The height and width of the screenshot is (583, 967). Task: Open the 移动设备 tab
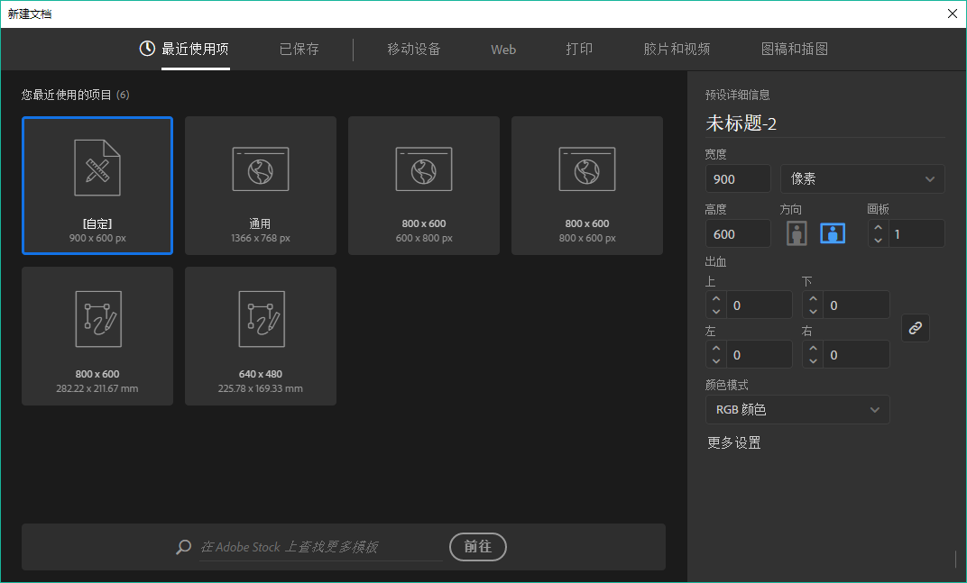point(414,49)
